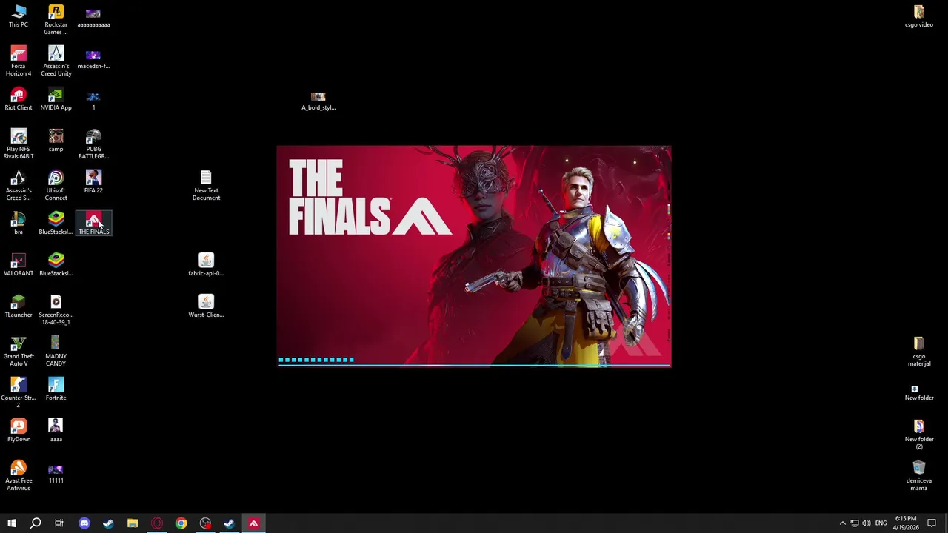This screenshot has height=533, width=948.
Task: Select the Riot Client icon
Action: tap(19, 99)
